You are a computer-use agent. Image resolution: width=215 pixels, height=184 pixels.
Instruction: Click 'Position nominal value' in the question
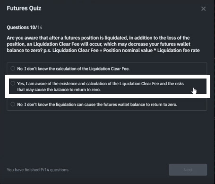128,51
